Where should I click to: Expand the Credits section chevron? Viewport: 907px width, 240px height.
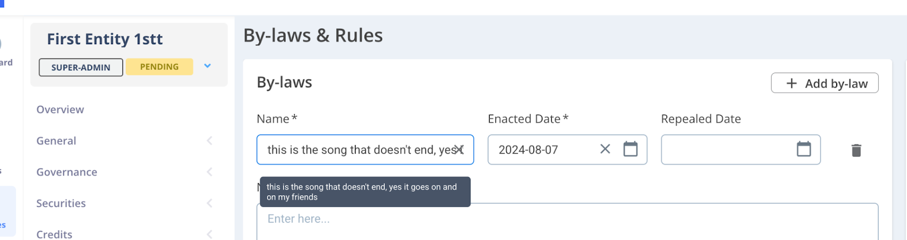210,234
